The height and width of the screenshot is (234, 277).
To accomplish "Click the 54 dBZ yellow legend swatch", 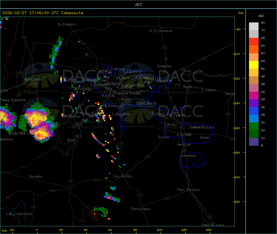I will pos(254,65).
